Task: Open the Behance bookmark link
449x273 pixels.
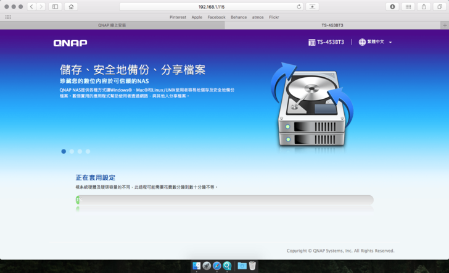Action: (239, 17)
